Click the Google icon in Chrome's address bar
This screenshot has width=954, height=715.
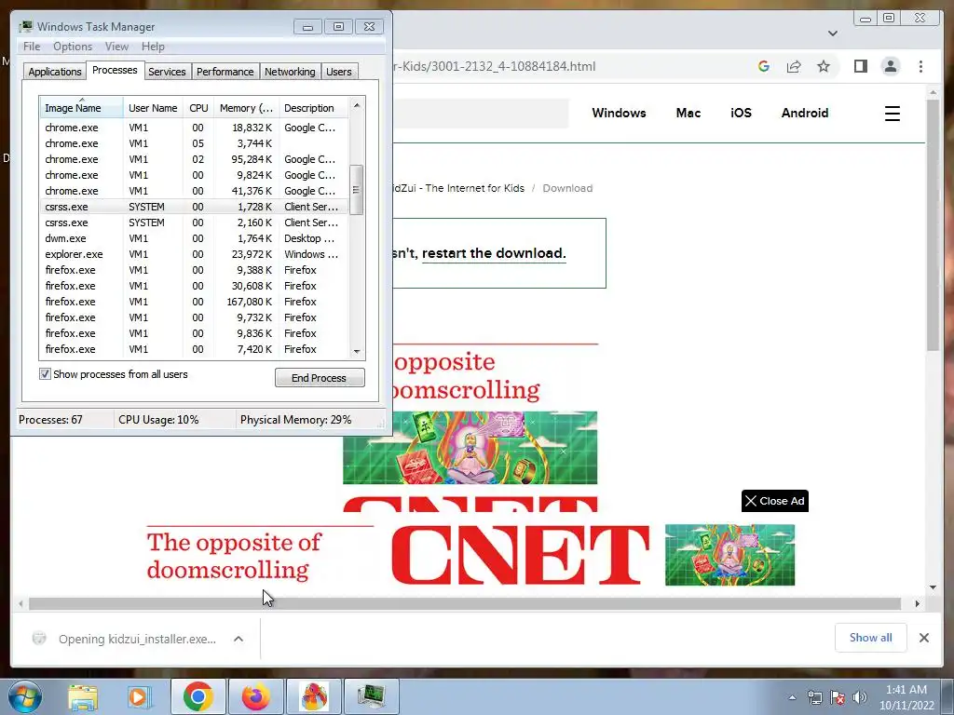(x=764, y=66)
